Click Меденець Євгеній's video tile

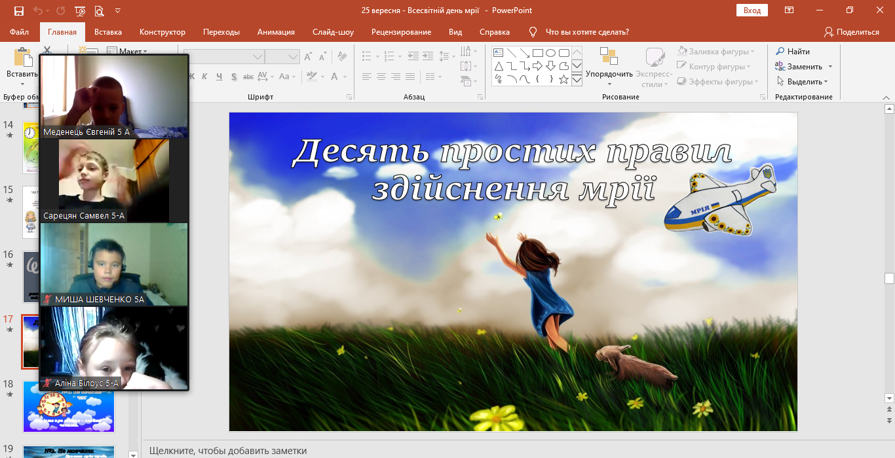114,96
